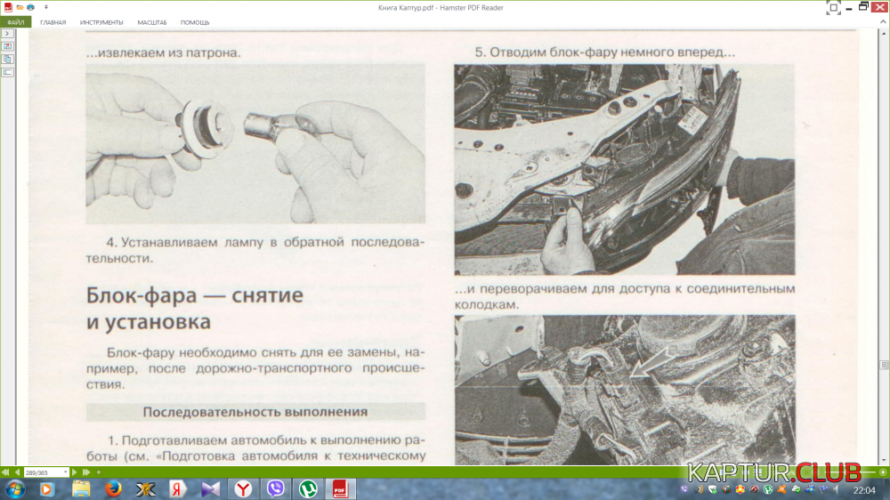The width and height of the screenshot is (890, 500).
Task: Go to the next page arrow
Action: pyautogui.click(x=75, y=472)
